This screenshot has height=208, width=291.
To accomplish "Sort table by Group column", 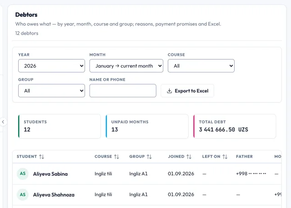I will [x=140, y=157].
